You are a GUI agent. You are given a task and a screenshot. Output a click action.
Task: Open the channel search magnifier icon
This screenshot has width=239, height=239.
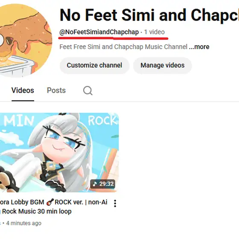pos(88,90)
